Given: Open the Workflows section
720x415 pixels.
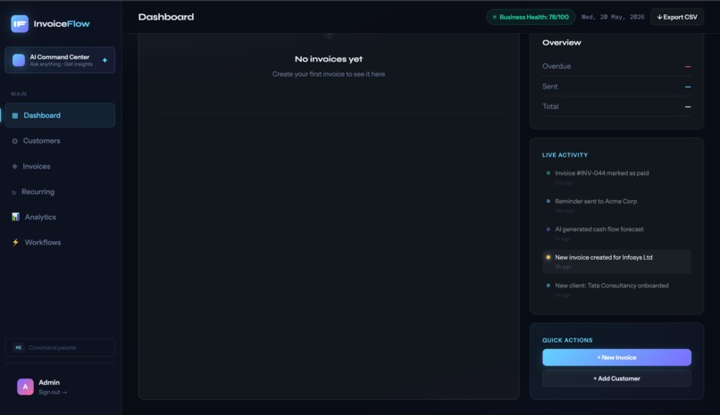Looking at the screenshot, I should click(60, 242).
